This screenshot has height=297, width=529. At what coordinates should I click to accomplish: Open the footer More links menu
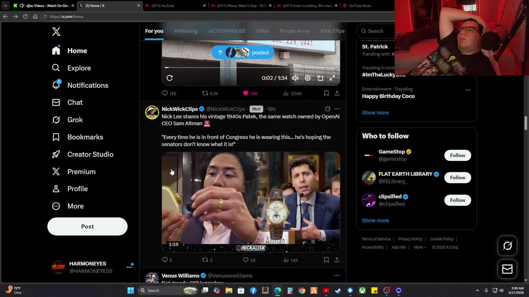click(x=421, y=247)
